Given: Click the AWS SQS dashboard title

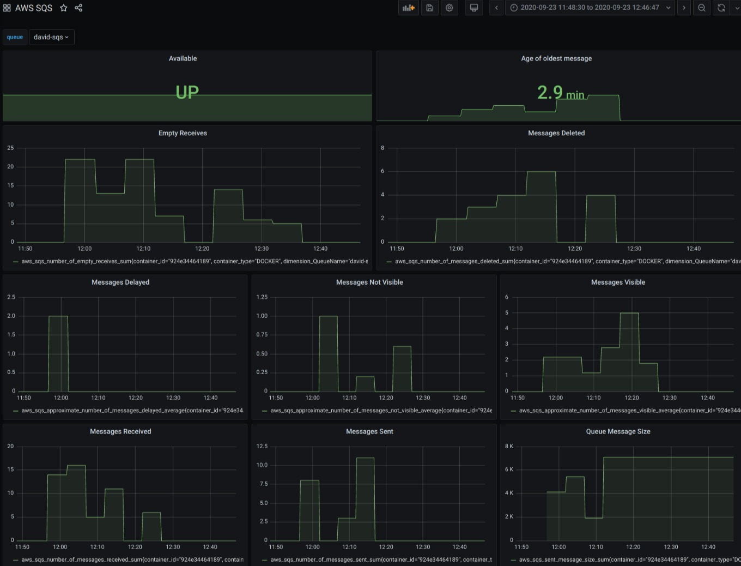Looking at the screenshot, I should pos(34,8).
